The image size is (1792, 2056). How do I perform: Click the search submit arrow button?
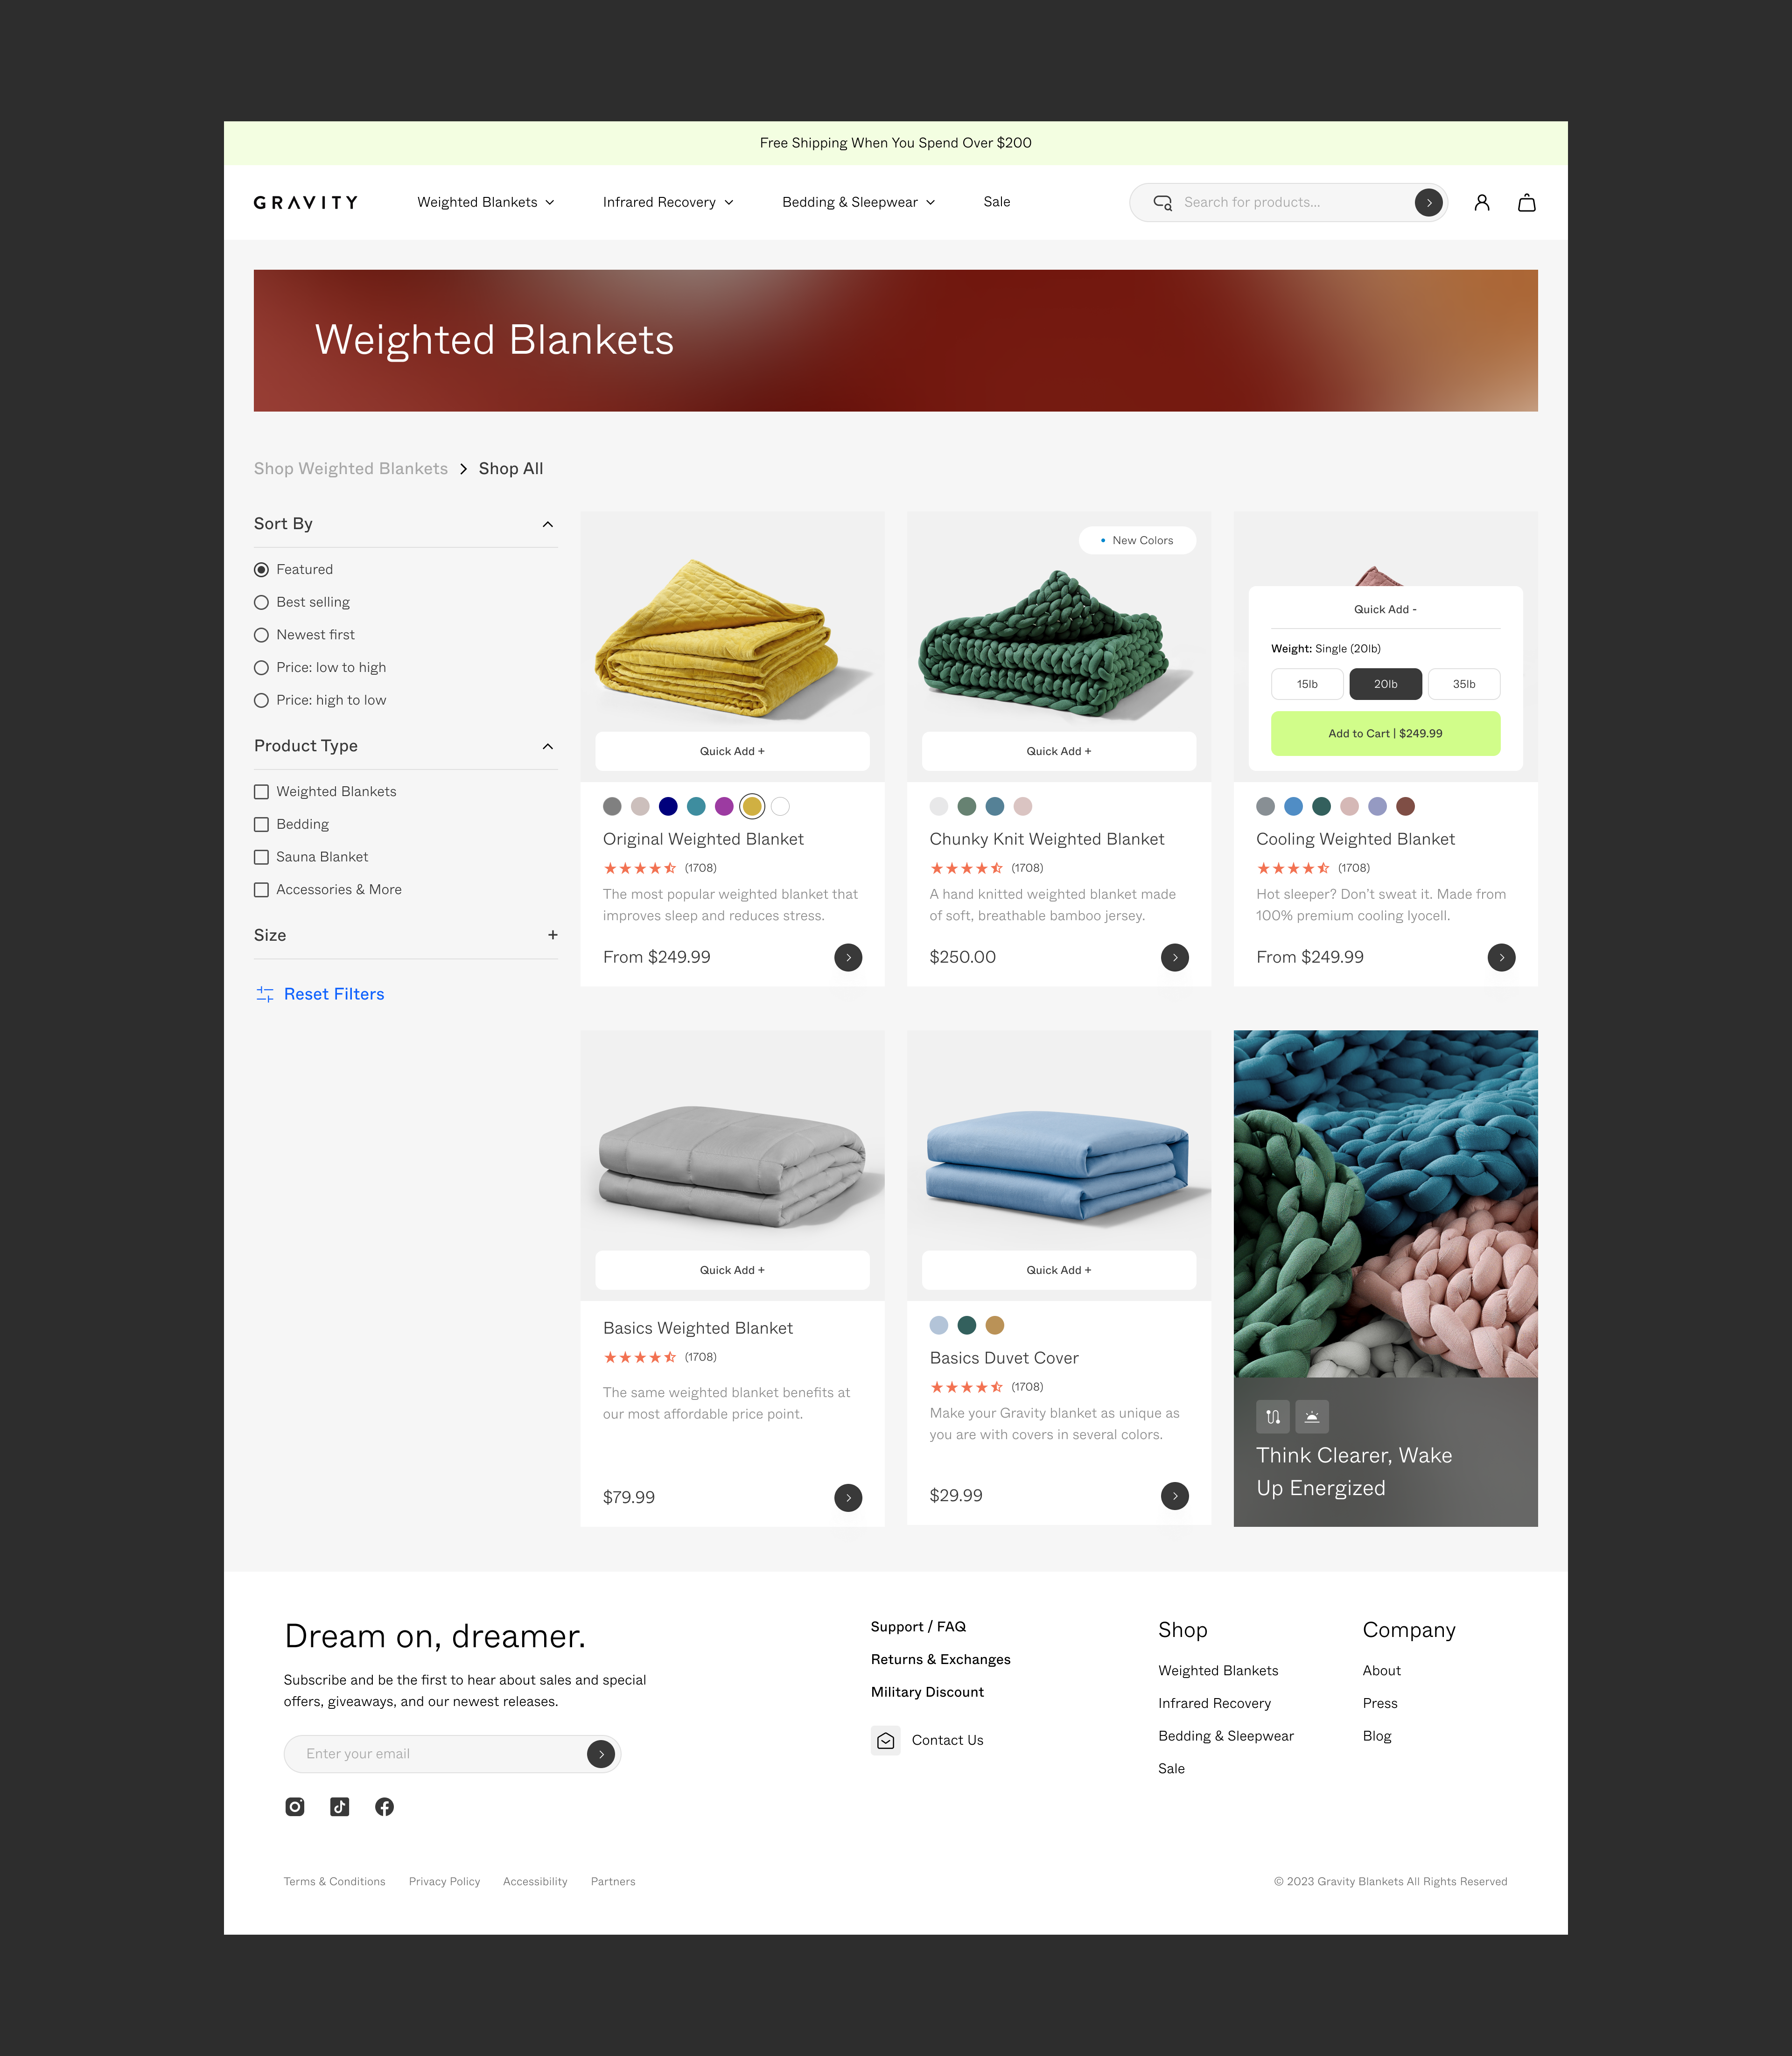pyautogui.click(x=1428, y=202)
